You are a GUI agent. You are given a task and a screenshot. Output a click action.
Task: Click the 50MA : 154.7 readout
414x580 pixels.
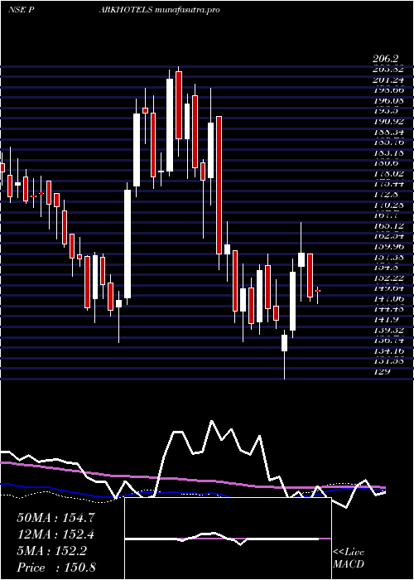click(55, 518)
